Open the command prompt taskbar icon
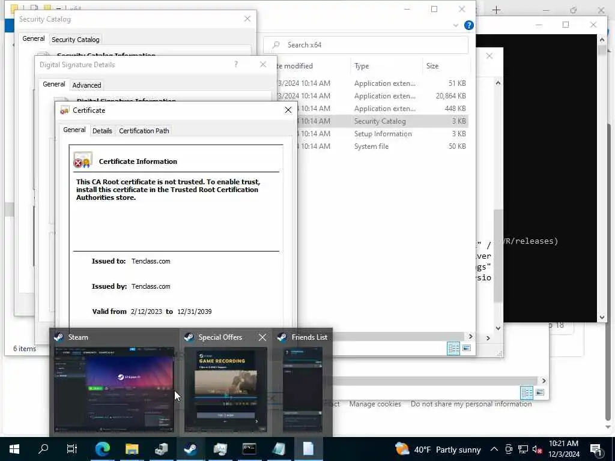The width and height of the screenshot is (615, 461). 249,448
